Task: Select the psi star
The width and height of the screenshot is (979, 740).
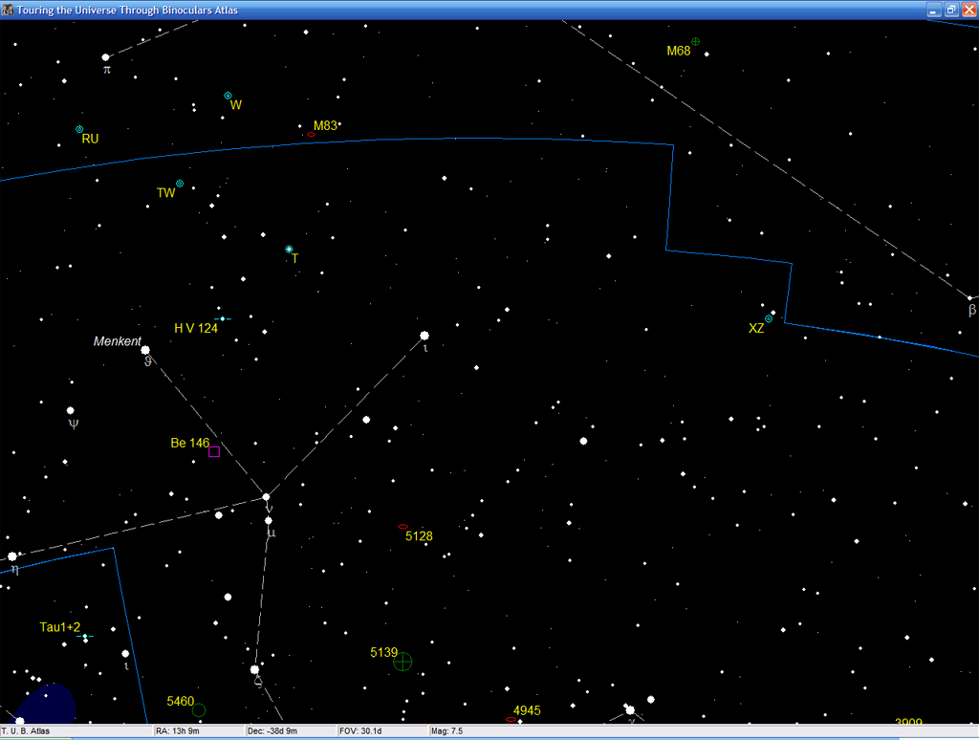Action: 71,410
